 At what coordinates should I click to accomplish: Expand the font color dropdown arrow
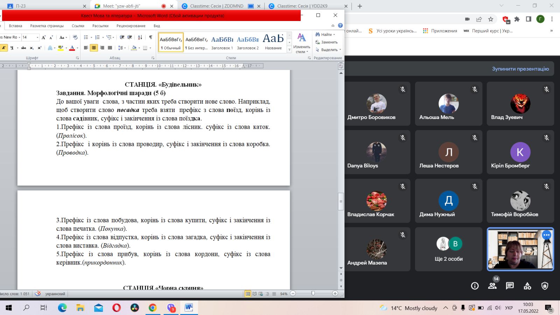point(77,48)
